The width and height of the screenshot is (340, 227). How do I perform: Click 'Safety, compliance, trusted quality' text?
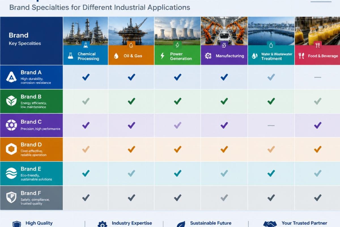(x=35, y=201)
